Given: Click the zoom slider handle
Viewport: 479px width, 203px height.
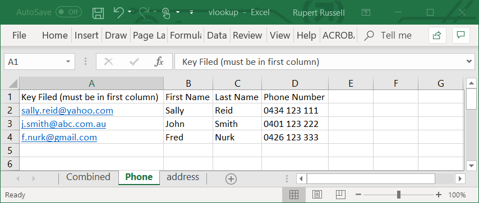Looking at the screenshot, I should (399, 195).
